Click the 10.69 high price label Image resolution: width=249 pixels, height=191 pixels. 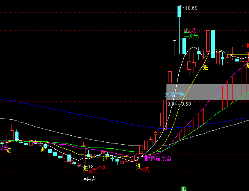click(x=191, y=8)
